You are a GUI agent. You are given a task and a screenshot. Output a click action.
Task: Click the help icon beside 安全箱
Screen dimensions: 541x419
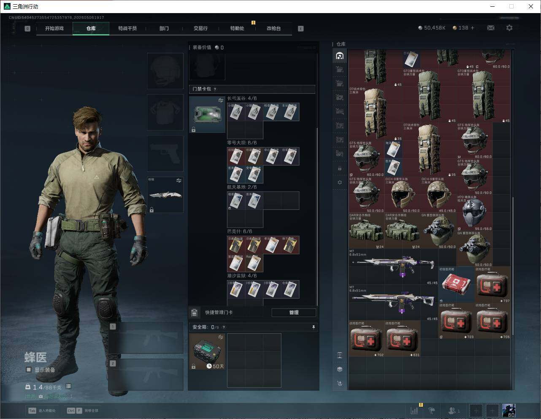coord(224,327)
